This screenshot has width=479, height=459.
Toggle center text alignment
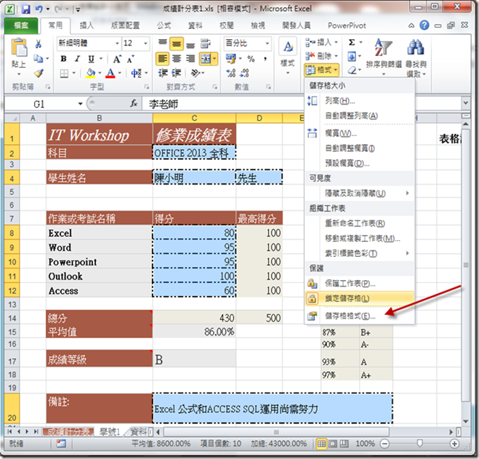[x=177, y=59]
